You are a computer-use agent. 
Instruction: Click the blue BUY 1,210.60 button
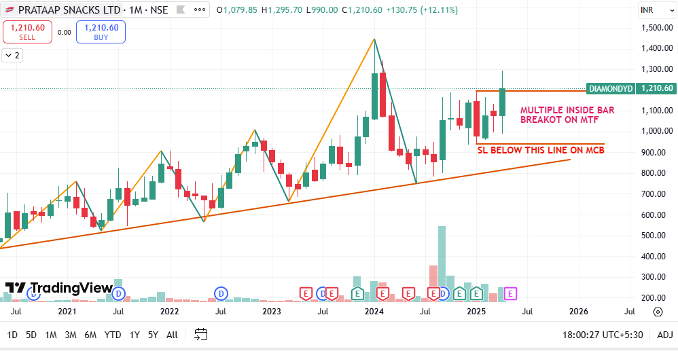101,32
